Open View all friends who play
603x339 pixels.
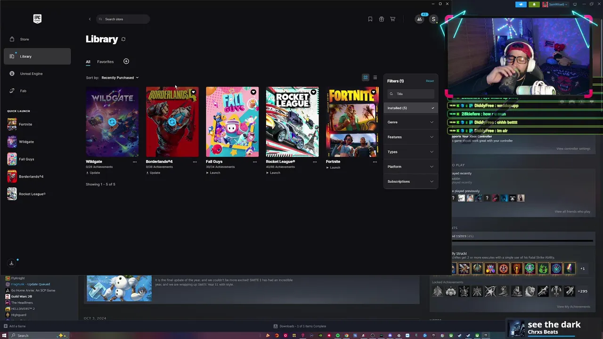pos(572,212)
